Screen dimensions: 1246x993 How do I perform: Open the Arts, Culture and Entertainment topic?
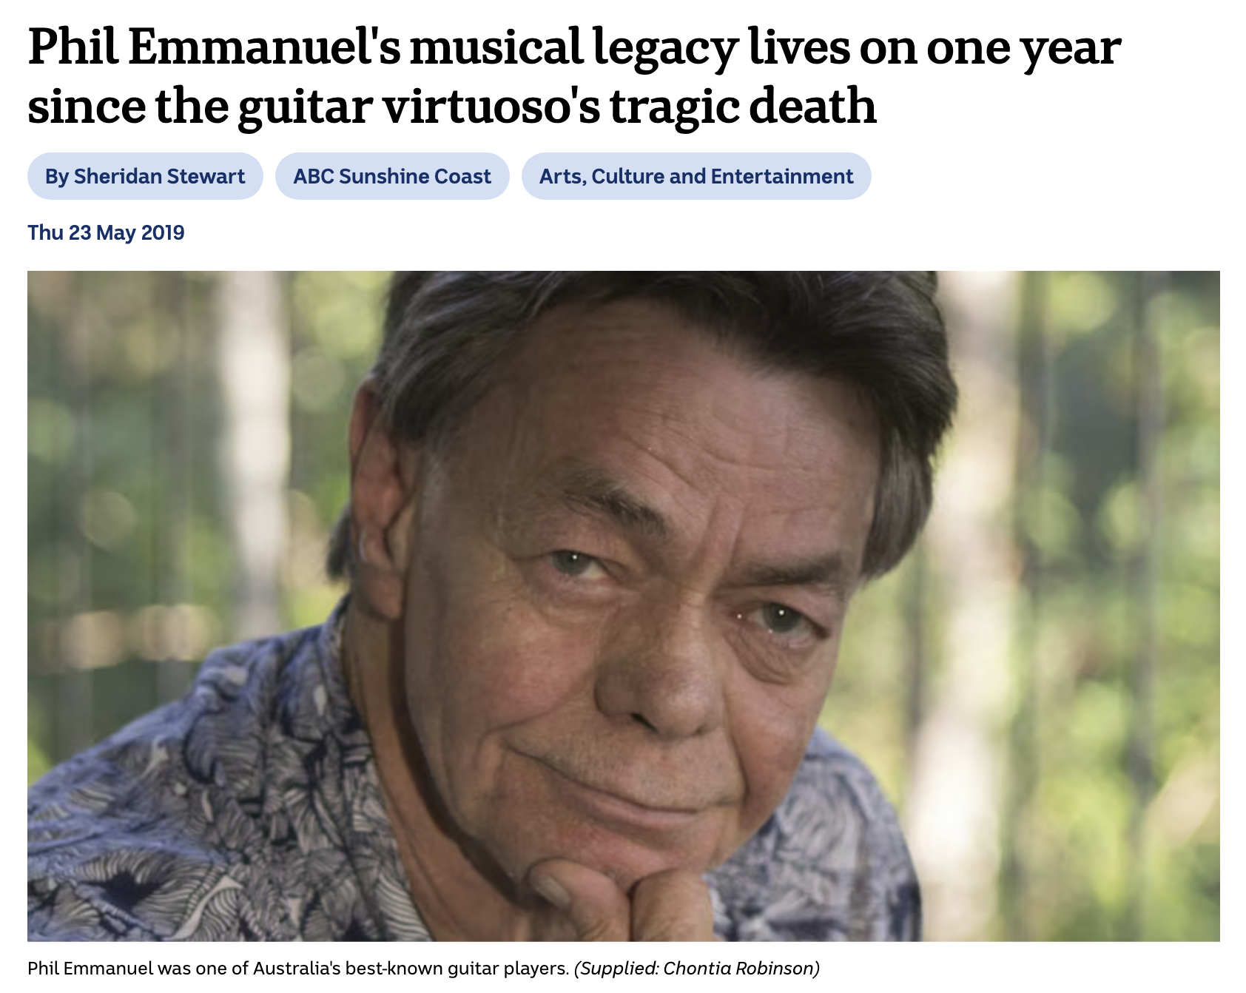[x=696, y=176]
